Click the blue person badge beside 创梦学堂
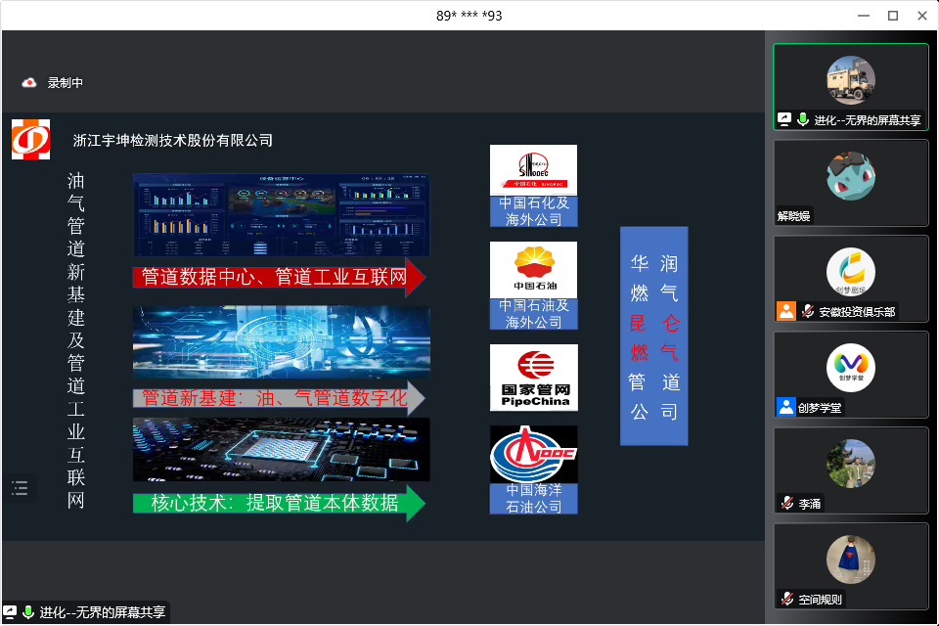The width and height of the screenshot is (939, 626). [x=786, y=407]
